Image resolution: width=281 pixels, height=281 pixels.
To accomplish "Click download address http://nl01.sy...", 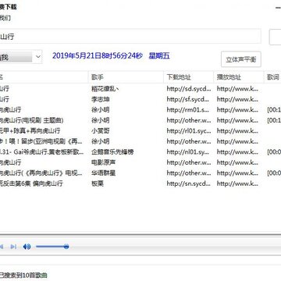I will [x=189, y=151].
